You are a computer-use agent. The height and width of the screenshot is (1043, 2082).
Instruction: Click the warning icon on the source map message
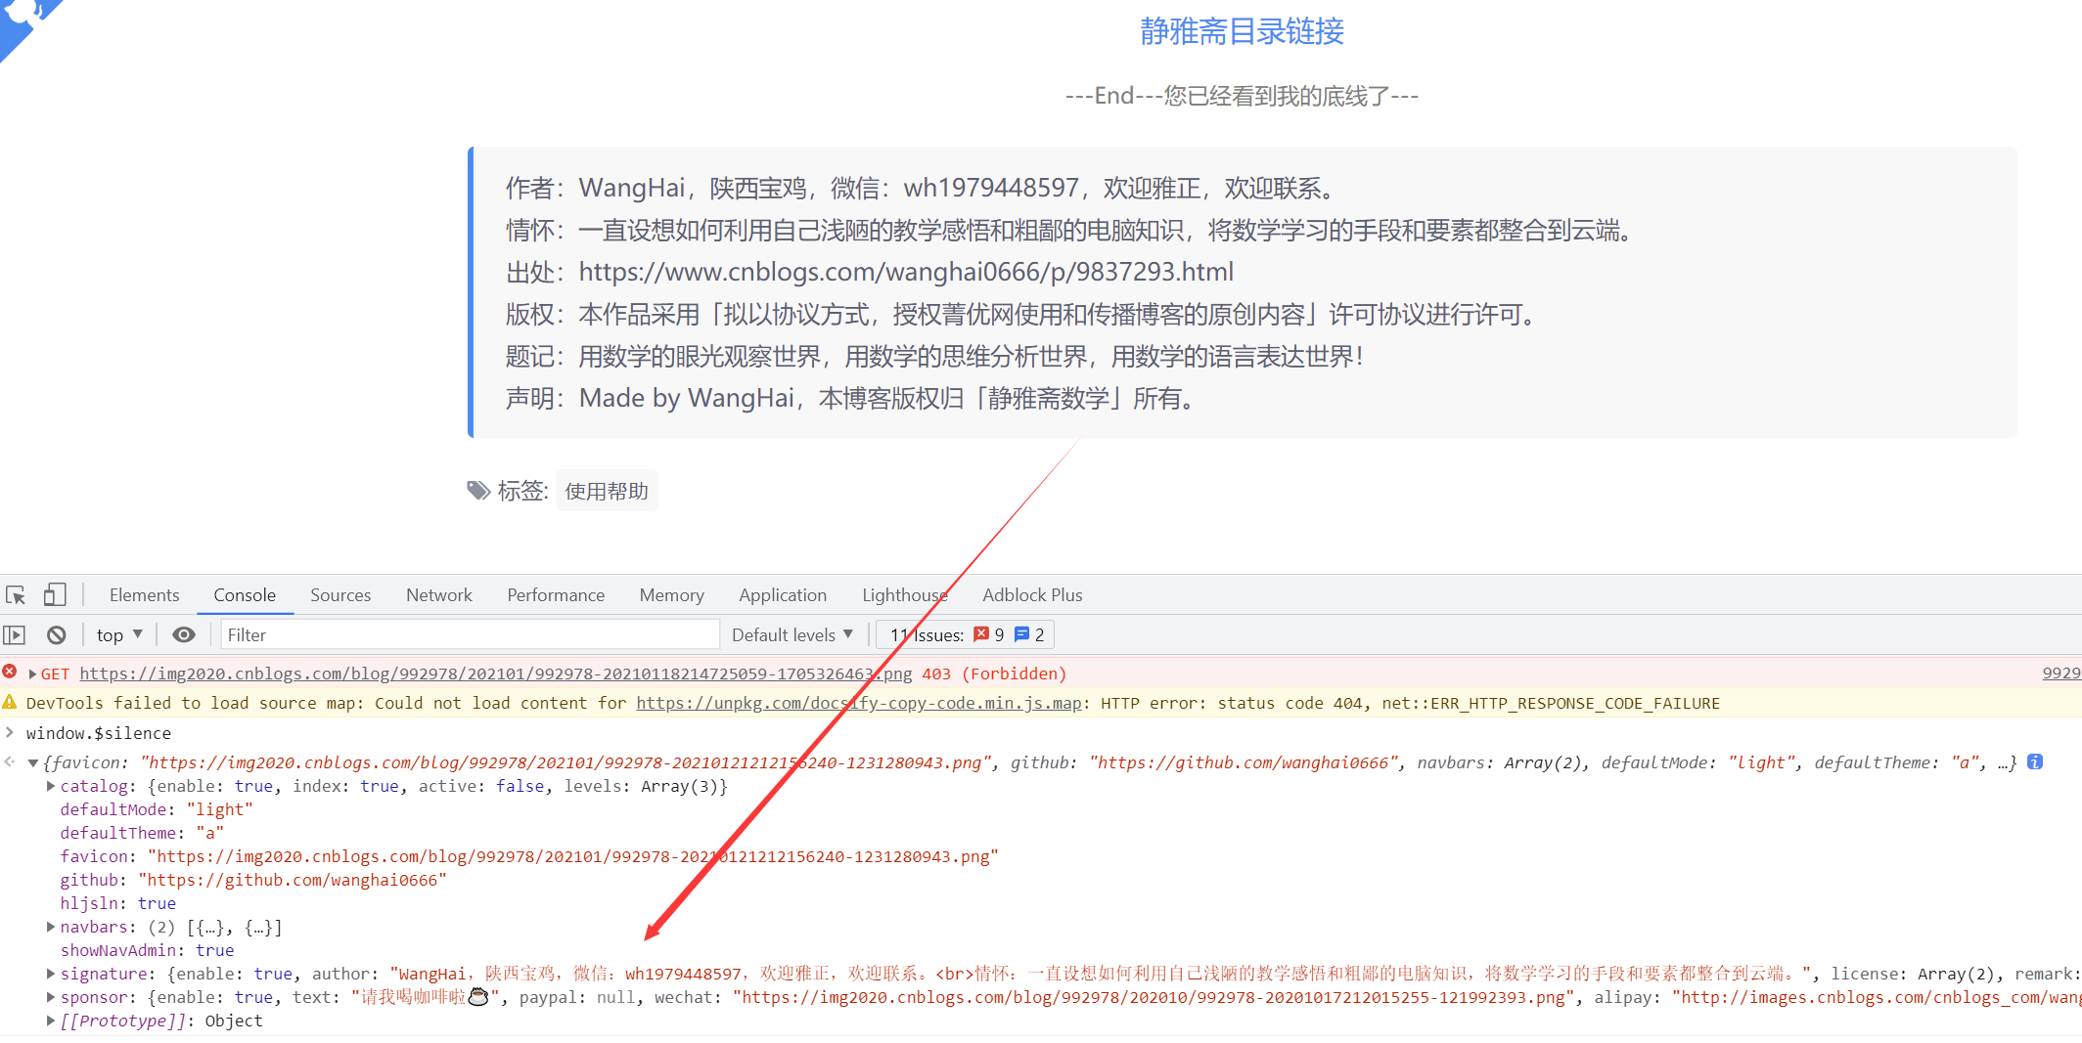coord(10,702)
